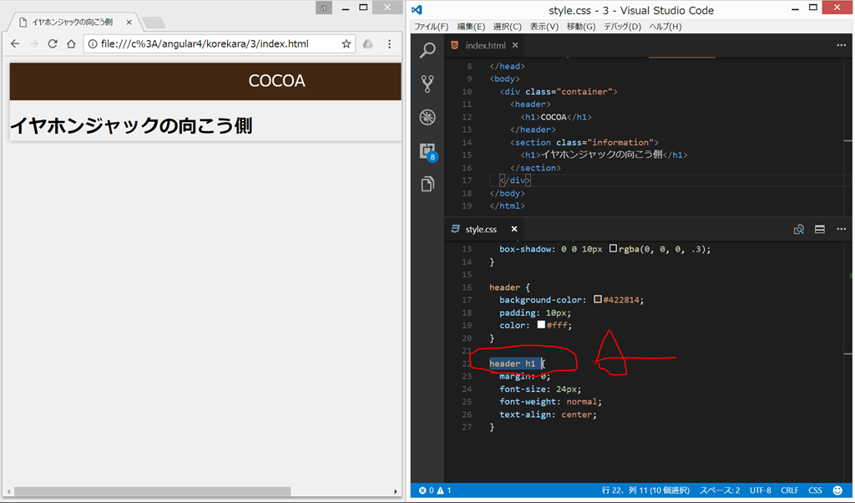Click the イヤホンジャックの向こう側 page heading
This screenshot has width=855, height=503.
[131, 125]
